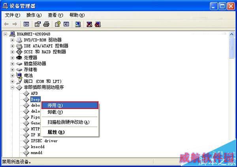Click the Forward arrow toolbar icon
237x167 pixels.
(x=15, y=24)
